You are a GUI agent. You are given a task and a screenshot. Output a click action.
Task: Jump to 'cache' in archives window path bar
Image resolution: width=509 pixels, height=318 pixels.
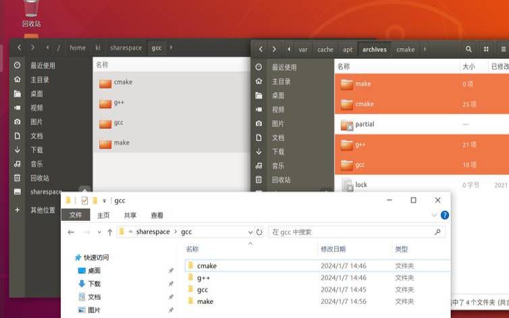pos(325,49)
